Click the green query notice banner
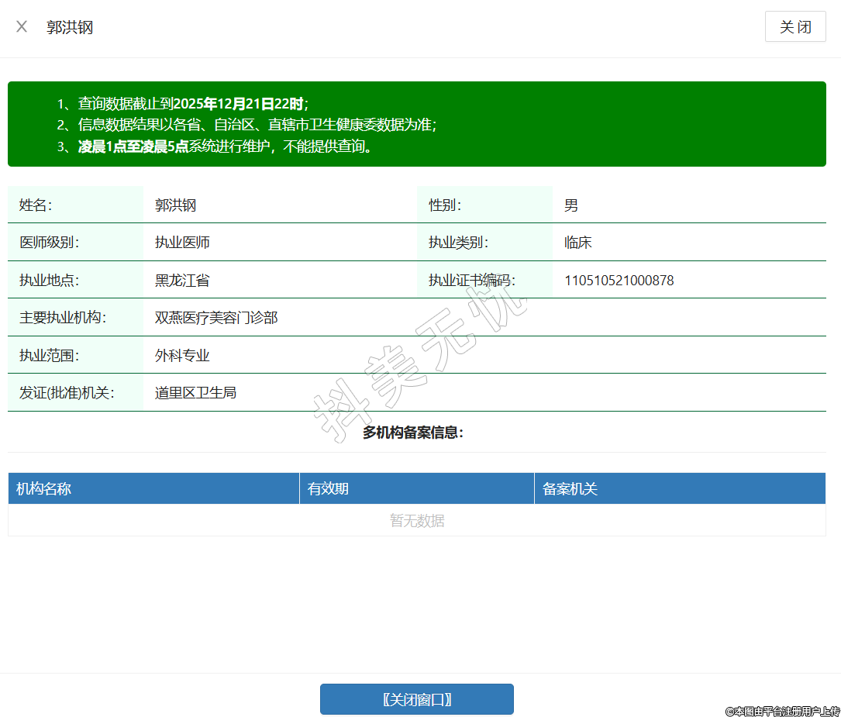 (x=416, y=124)
